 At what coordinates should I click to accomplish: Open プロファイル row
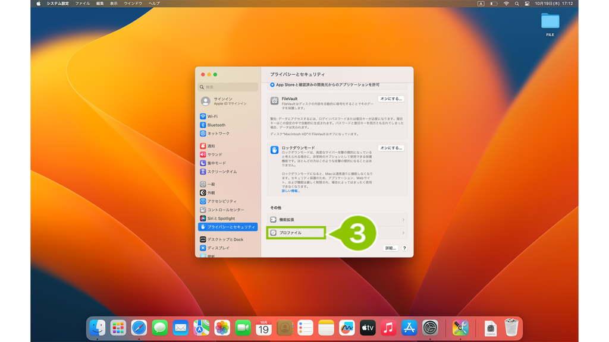337,233
